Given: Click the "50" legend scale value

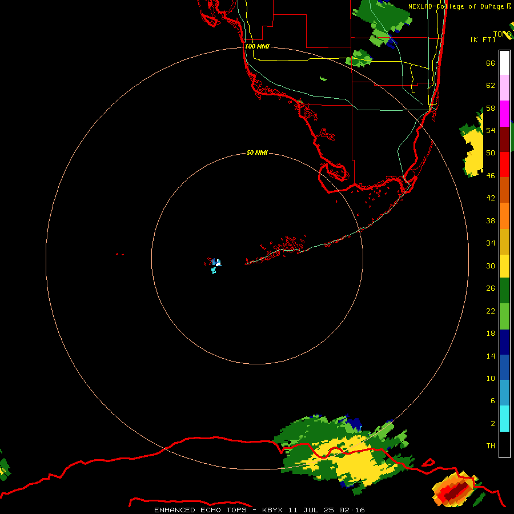Looking at the screenshot, I should (491, 152).
